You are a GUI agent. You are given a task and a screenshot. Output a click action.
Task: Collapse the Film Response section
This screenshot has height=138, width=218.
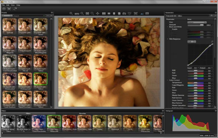coord(167,39)
